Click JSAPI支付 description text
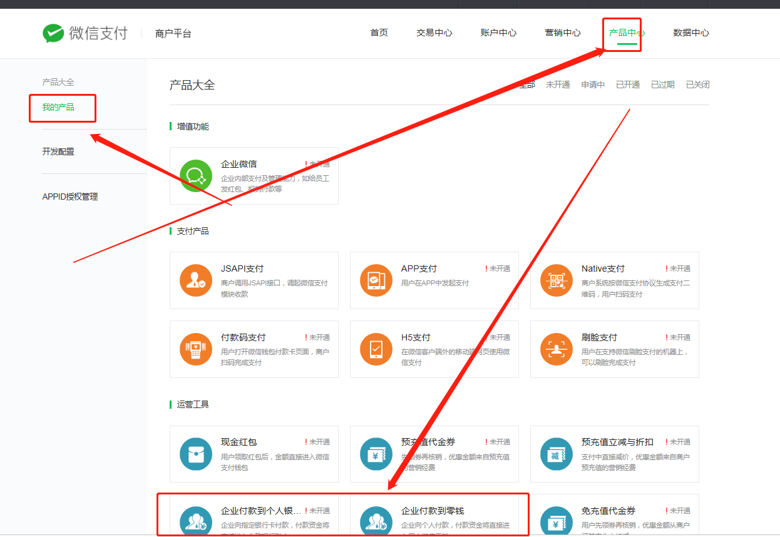 [x=274, y=288]
